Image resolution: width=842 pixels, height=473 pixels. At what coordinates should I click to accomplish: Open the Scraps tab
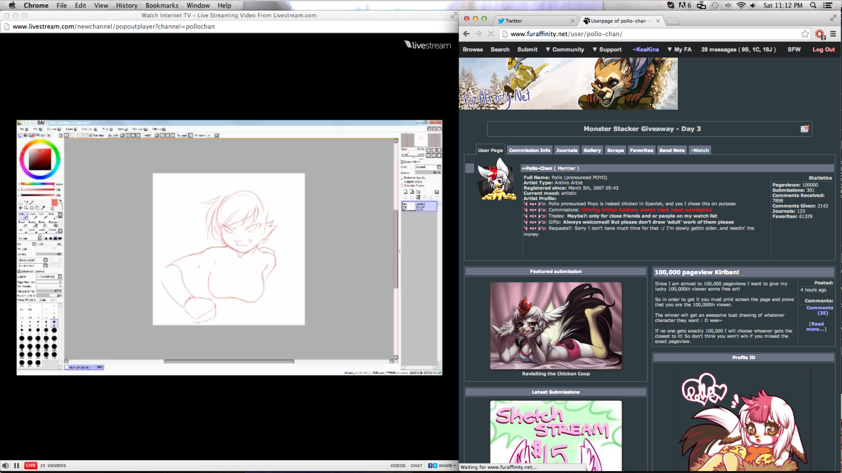[615, 150]
